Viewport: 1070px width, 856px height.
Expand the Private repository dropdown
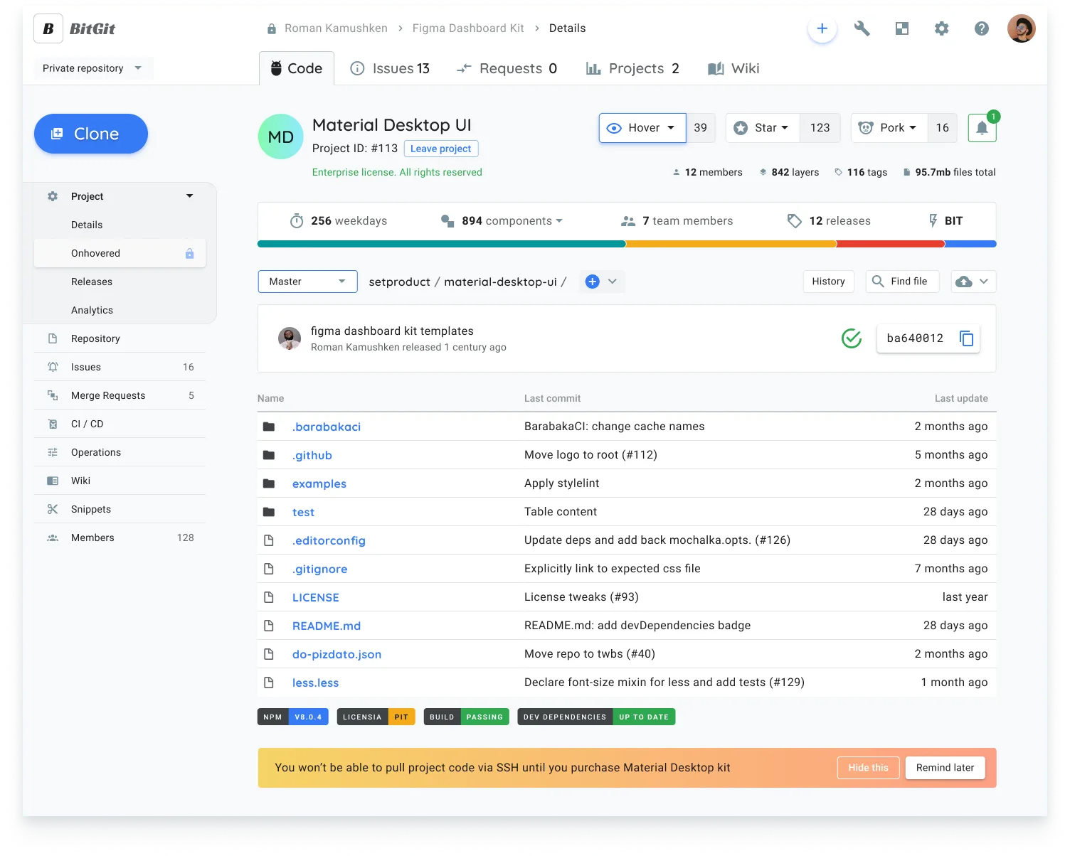[92, 68]
